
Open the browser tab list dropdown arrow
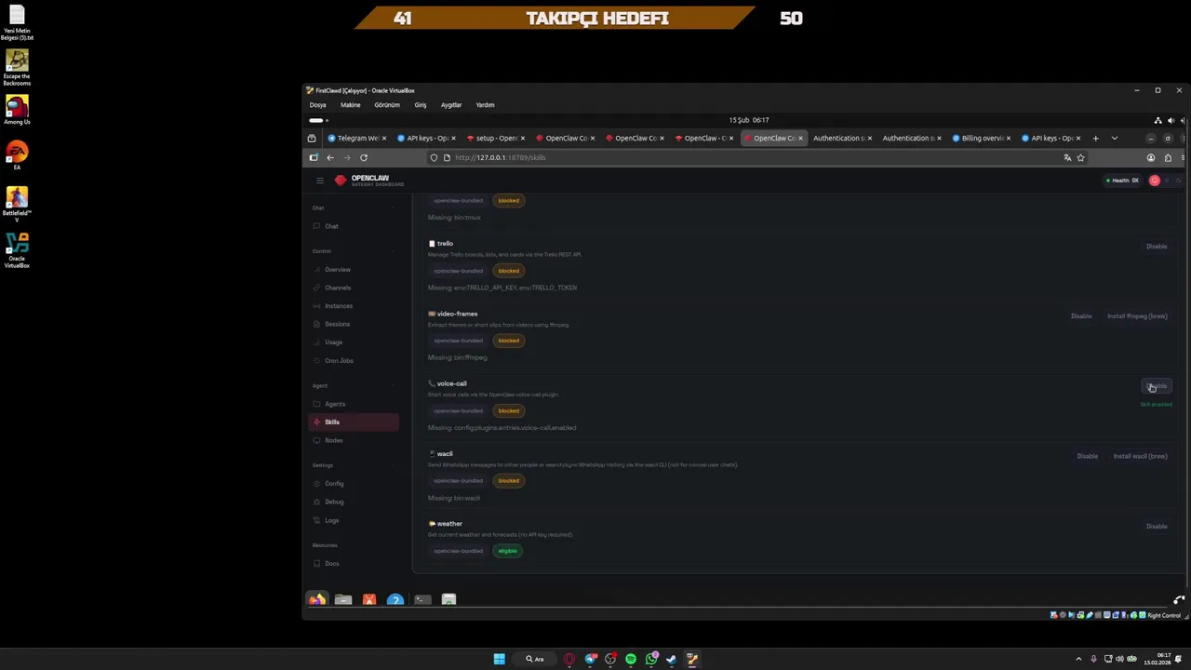(x=1115, y=138)
